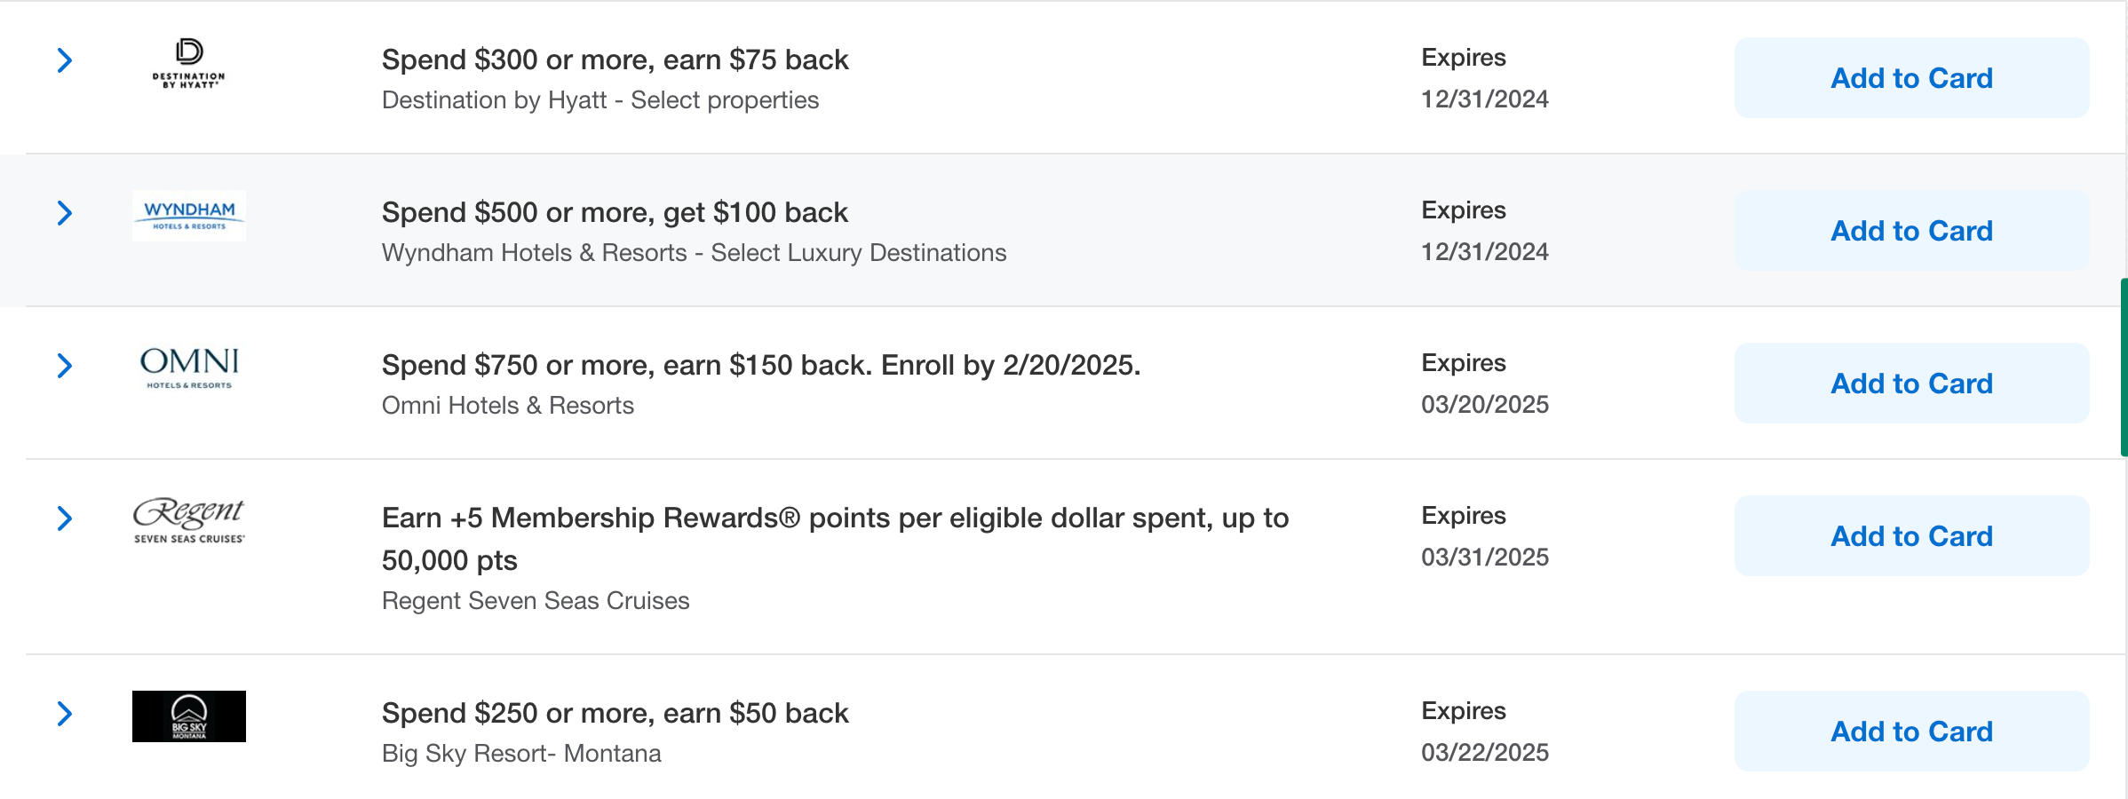Image resolution: width=2128 pixels, height=799 pixels.
Task: Expand the Omni Hotels offer chevron
Action: pyautogui.click(x=65, y=366)
